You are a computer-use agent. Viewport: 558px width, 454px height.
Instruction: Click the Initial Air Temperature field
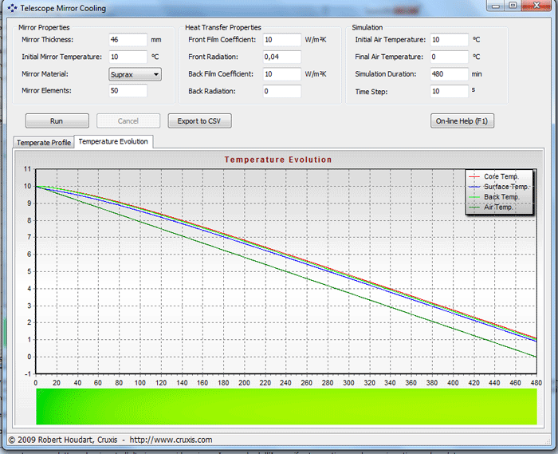[449, 40]
